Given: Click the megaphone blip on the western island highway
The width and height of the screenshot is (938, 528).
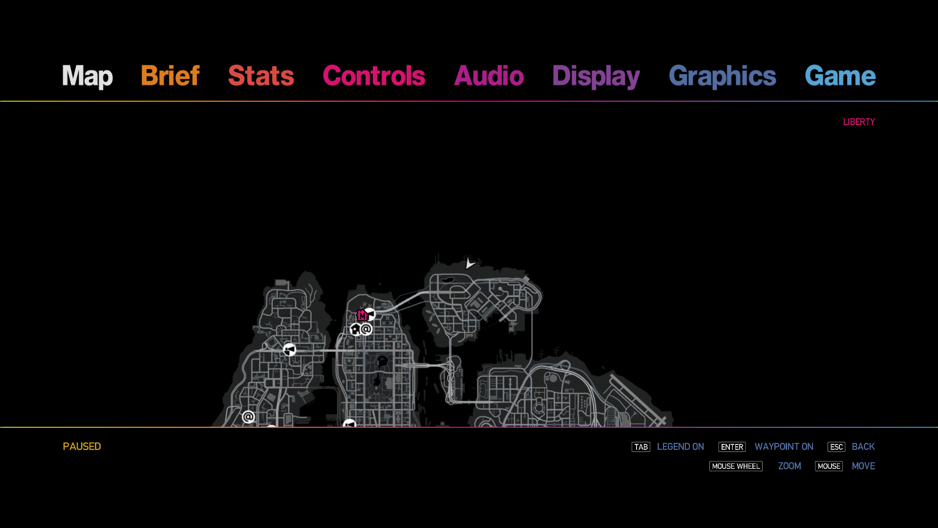Looking at the screenshot, I should tap(290, 350).
